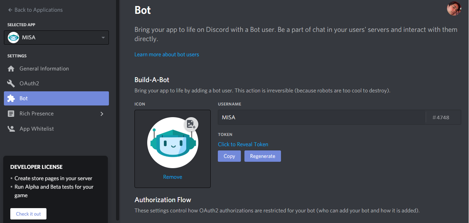Click the Authorization Flow heading
This screenshot has height=223, width=469.
pyautogui.click(x=163, y=200)
